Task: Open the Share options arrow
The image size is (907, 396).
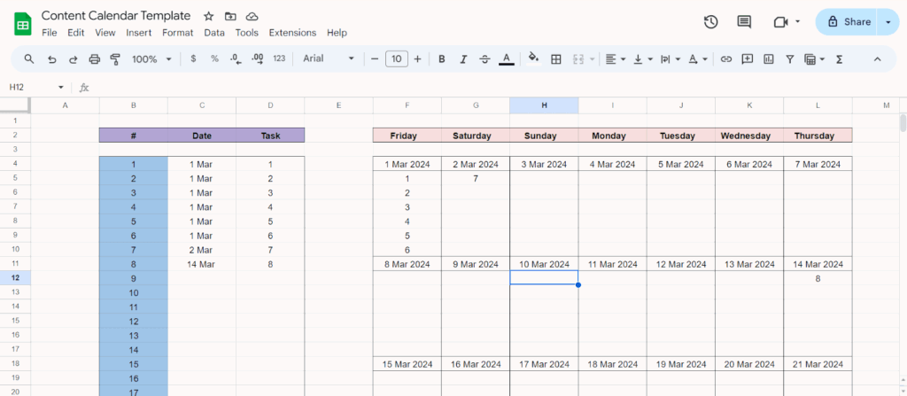Action: pos(888,22)
